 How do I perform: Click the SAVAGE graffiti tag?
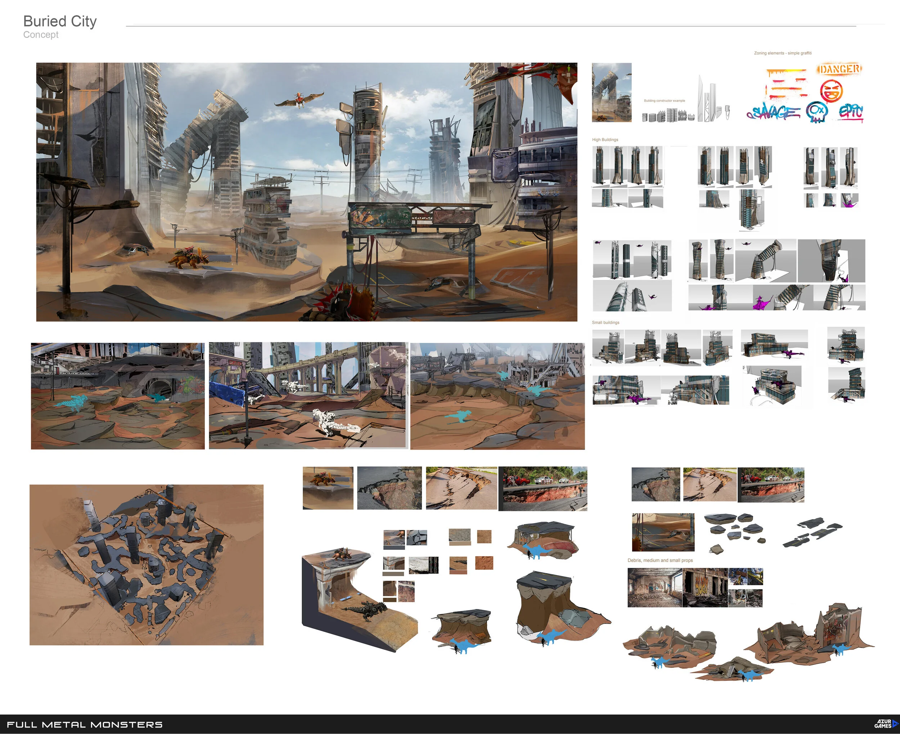point(774,113)
